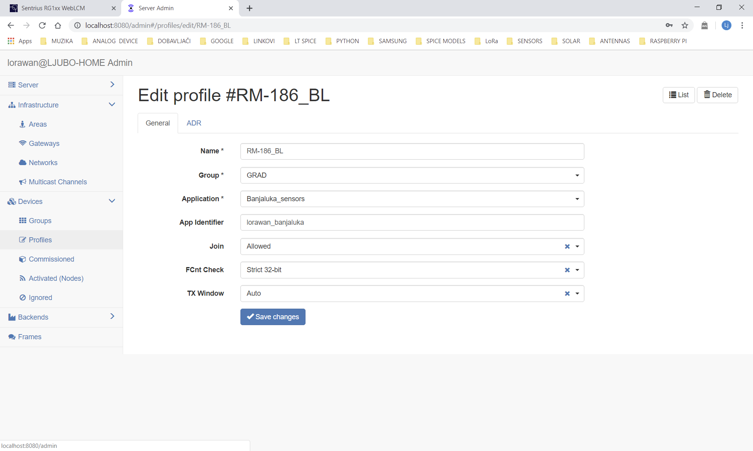
Task: Open Networks in the sidebar
Action: pos(43,163)
